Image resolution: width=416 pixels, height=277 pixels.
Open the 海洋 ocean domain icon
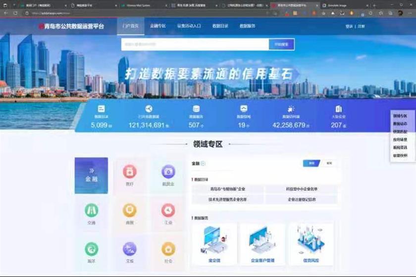click(91, 249)
